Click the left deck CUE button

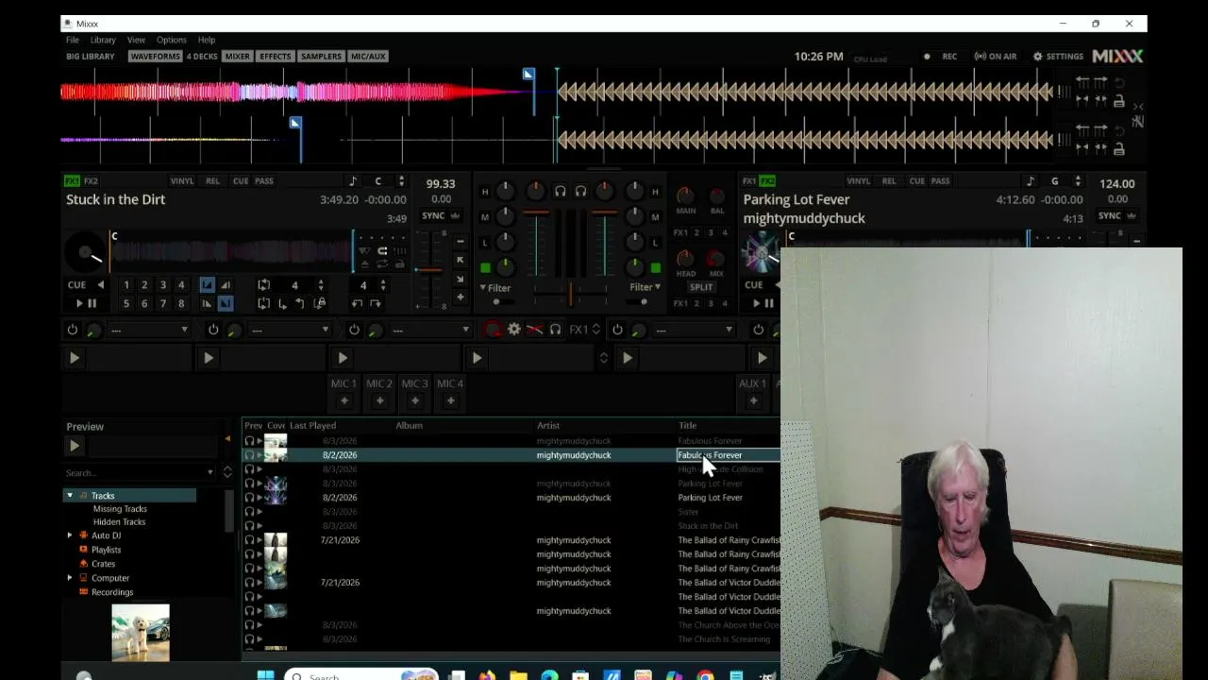coord(77,285)
